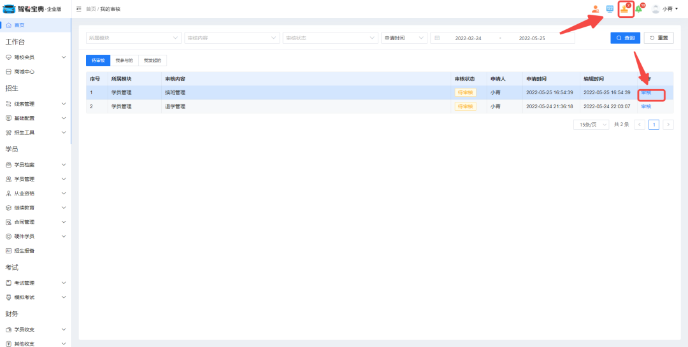Expand the 从业资格 menu chevron

[x=64, y=194]
